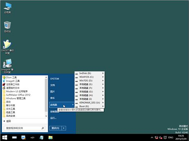Click the Windows Start button
This screenshot has width=189, height=141.
(x=5, y=138)
